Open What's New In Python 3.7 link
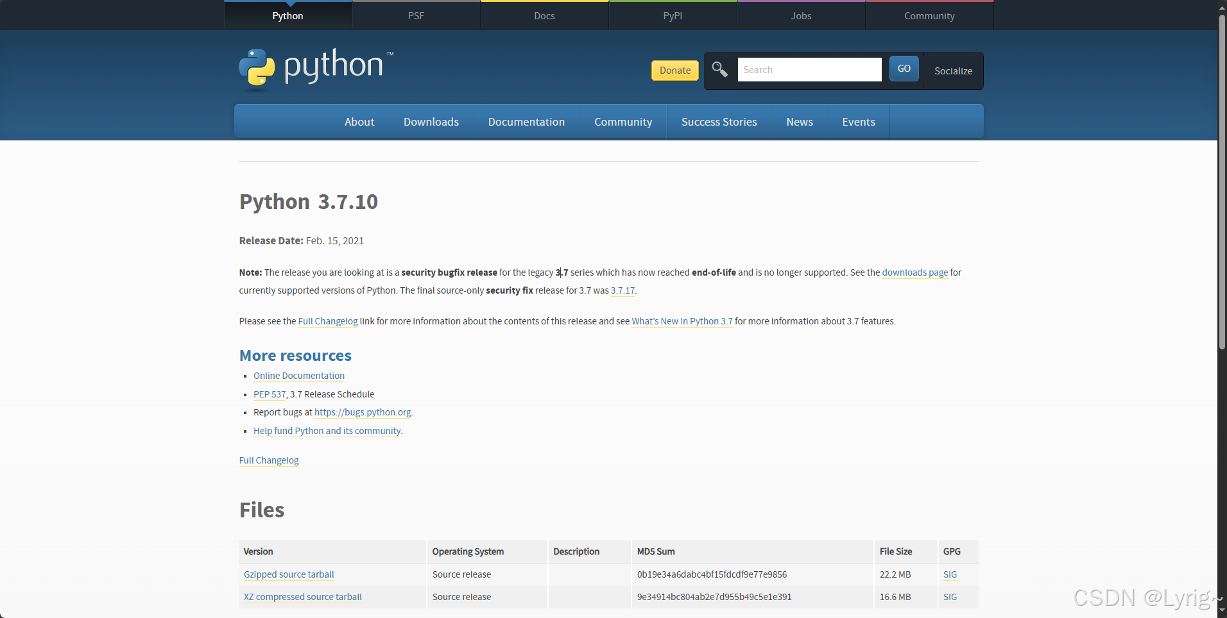 click(x=682, y=321)
